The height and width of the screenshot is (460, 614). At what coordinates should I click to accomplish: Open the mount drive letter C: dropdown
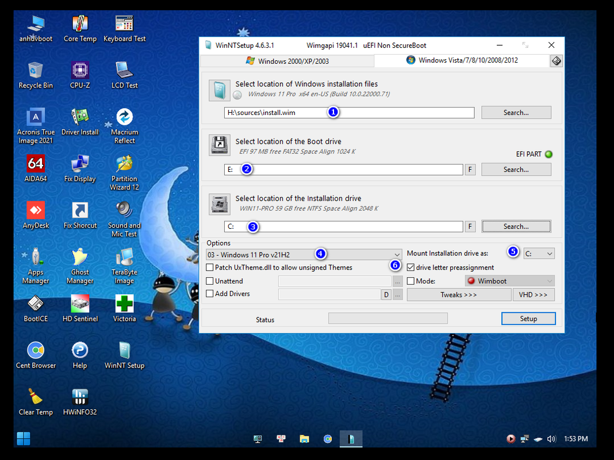click(x=539, y=254)
